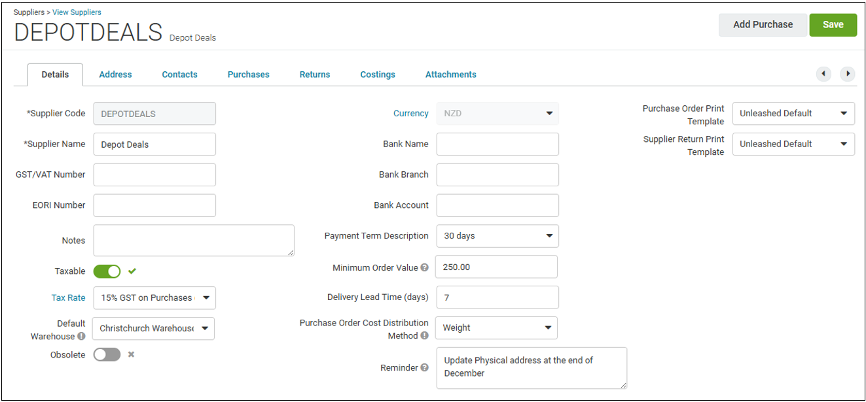The width and height of the screenshot is (866, 402).
Task: Click the Save button
Action: click(833, 24)
